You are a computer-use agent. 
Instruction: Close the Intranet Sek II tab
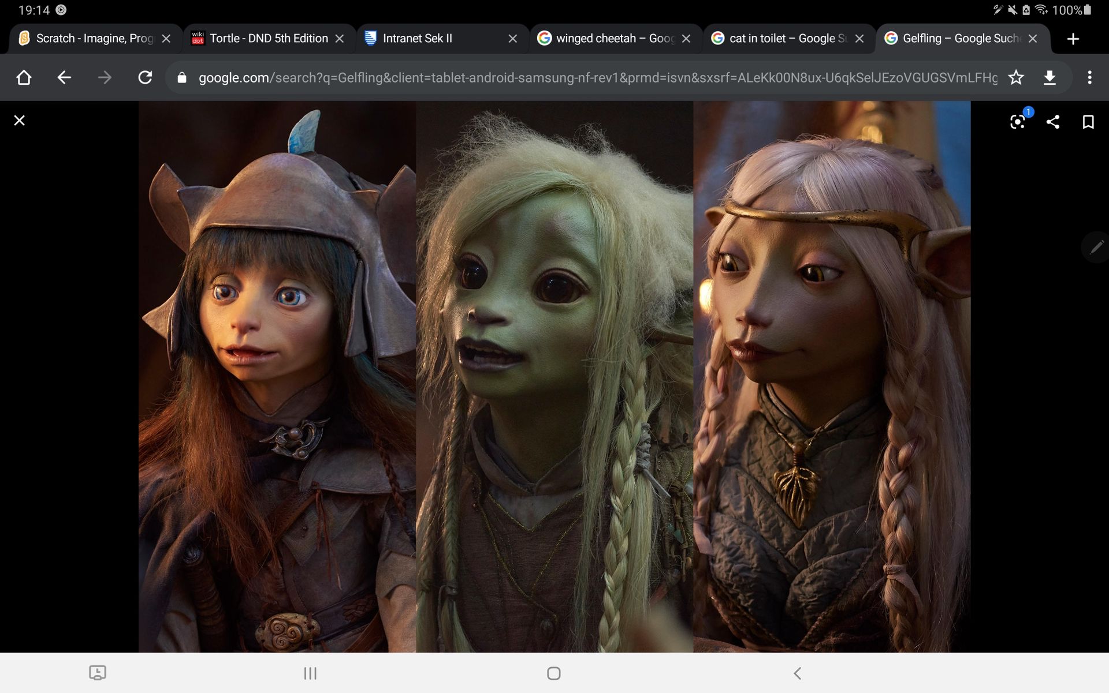[513, 39]
